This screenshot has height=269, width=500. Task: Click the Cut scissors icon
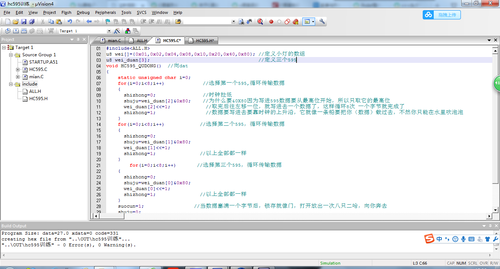tap(43, 22)
